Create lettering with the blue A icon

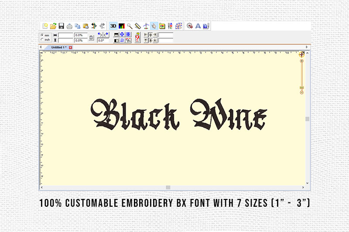point(198,26)
